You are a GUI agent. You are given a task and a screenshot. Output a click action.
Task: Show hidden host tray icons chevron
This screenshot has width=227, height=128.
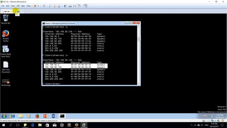192,125
